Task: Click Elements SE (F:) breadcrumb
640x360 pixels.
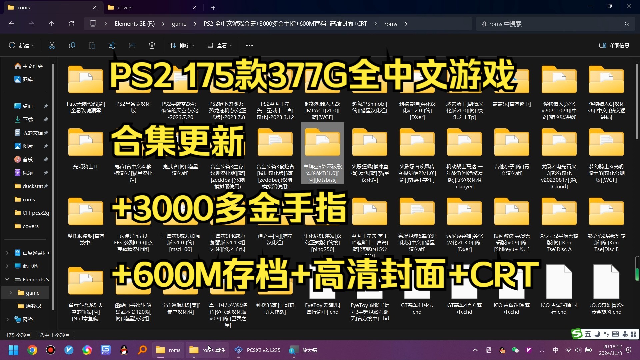Action: (x=135, y=24)
